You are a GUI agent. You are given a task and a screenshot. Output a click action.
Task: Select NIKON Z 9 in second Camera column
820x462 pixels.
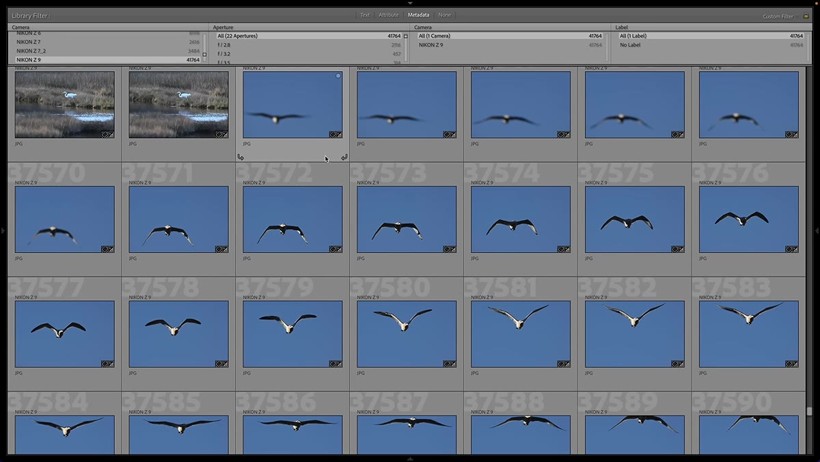pyautogui.click(x=510, y=44)
